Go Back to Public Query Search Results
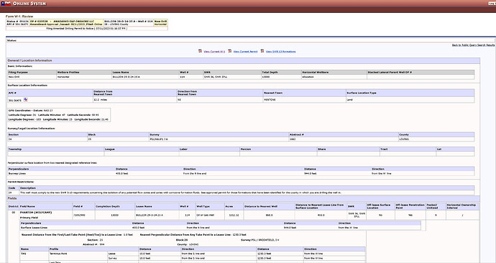496x263 pixels. 473,45
